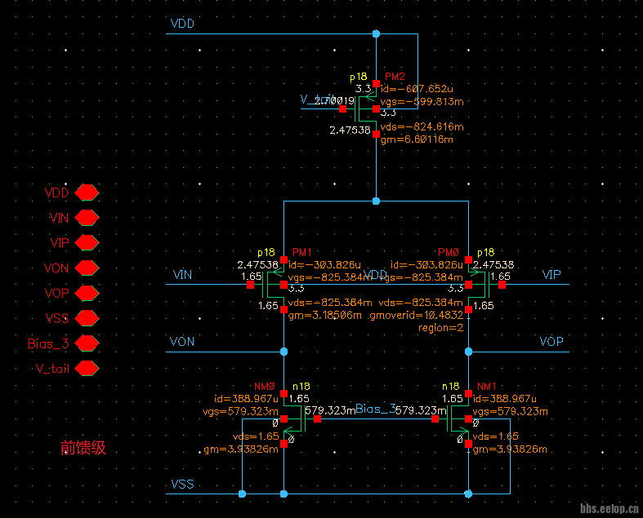Click the PM1 instance name
643x518 pixels.
point(302,252)
